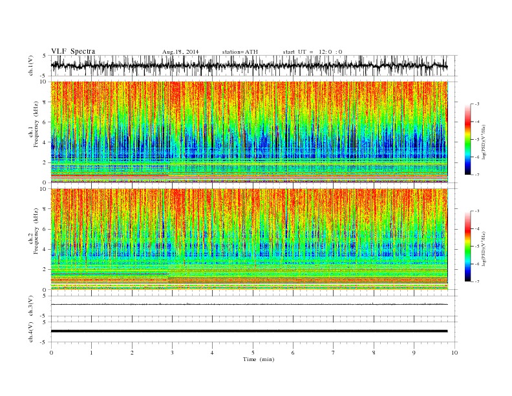Select the "ch.1(V)" axis label
Image resolution: width=512 pixels, height=396 pixels.
31,65
